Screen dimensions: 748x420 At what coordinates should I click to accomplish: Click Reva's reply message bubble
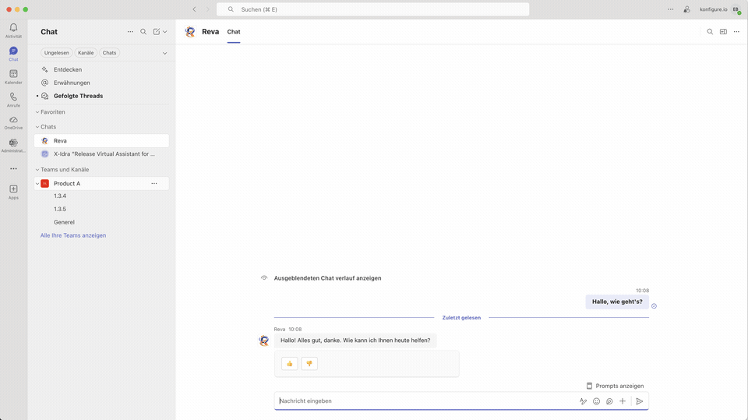click(x=355, y=341)
